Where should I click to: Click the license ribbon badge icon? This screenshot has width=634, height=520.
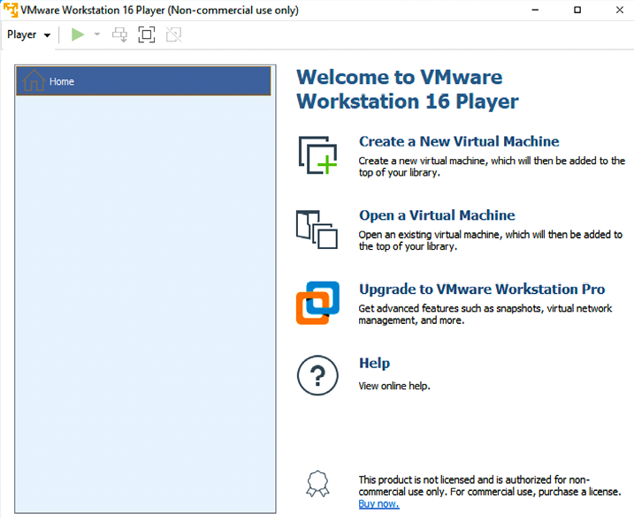point(317,484)
